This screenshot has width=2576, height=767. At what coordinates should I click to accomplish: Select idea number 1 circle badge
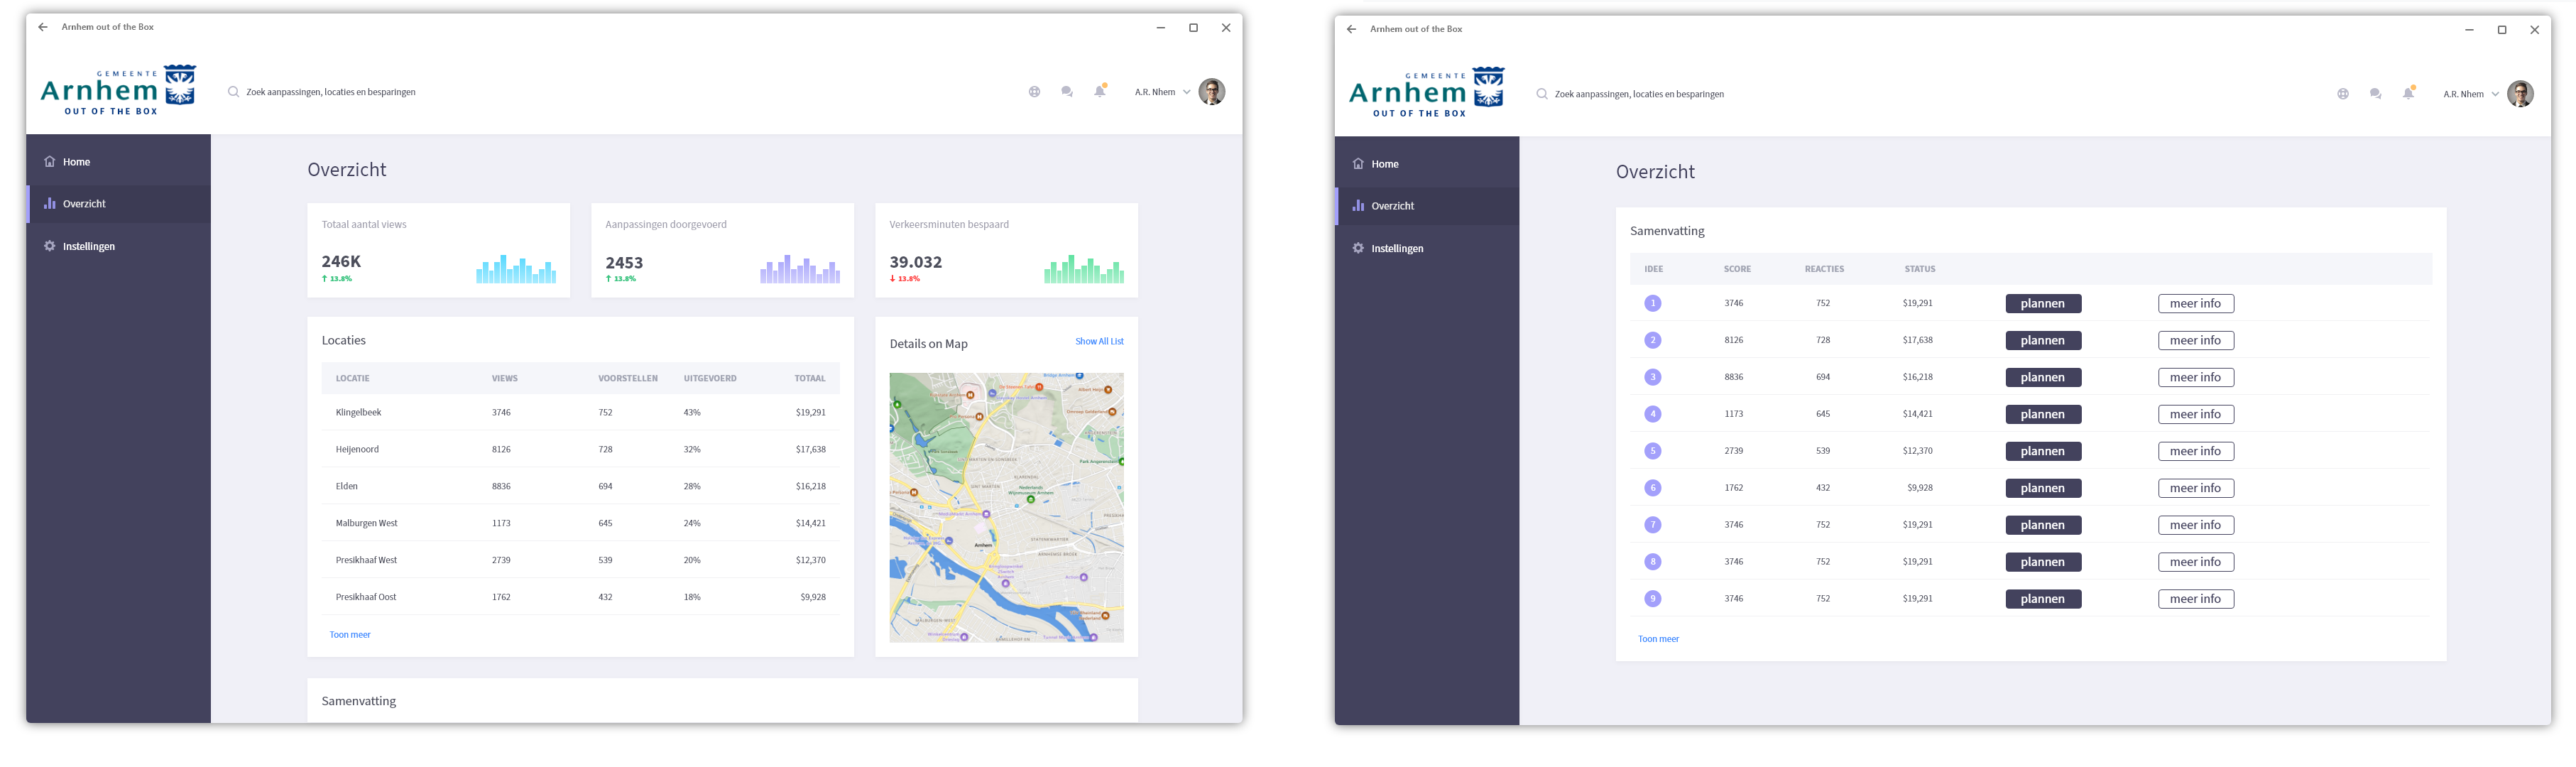point(1652,303)
